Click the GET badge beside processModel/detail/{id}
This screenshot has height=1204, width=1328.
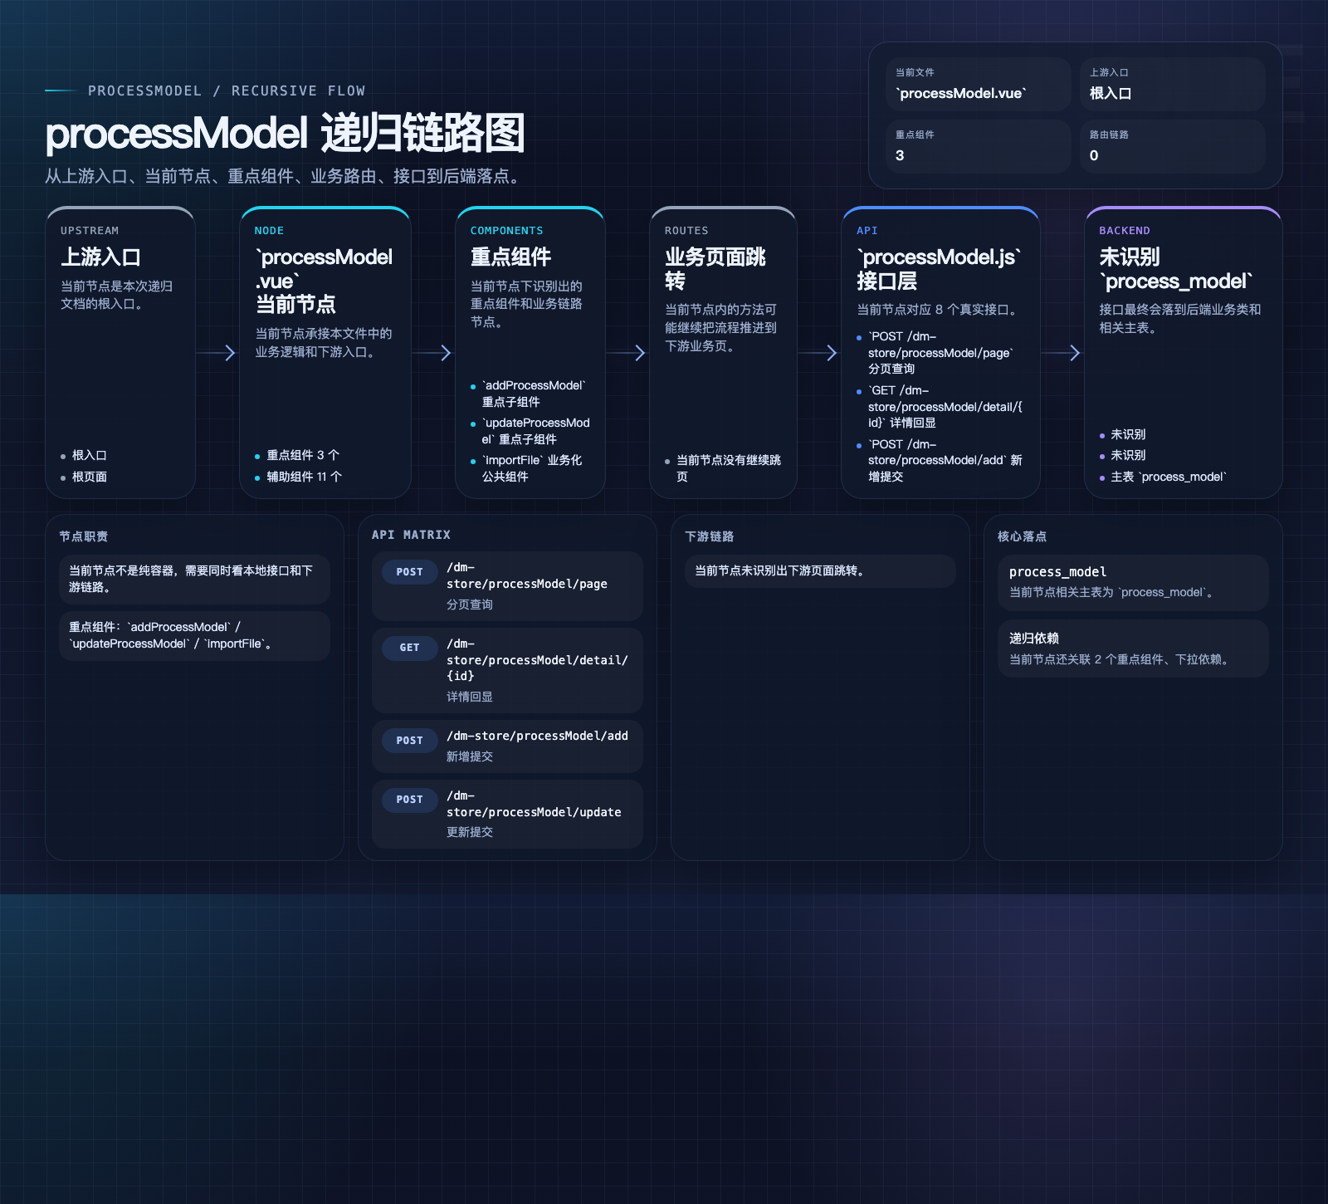pos(409,648)
